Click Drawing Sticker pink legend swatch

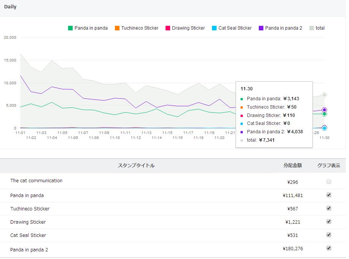point(168,28)
